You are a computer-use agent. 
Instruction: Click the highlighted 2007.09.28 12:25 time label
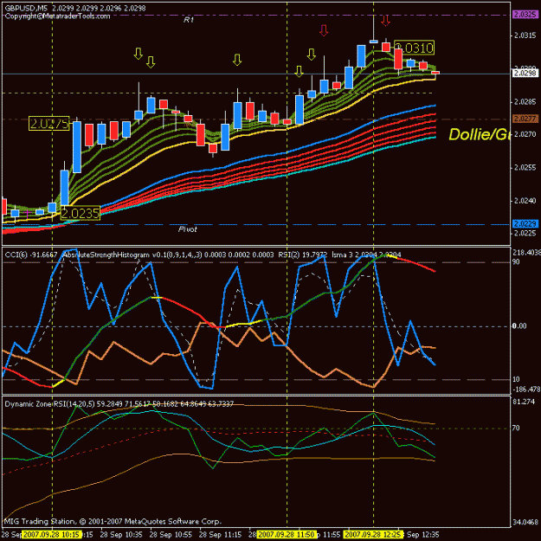click(x=374, y=535)
